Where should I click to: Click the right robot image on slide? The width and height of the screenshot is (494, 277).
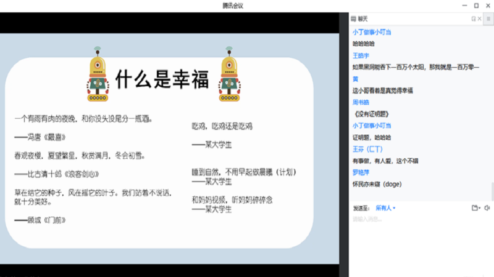pyautogui.click(x=229, y=74)
